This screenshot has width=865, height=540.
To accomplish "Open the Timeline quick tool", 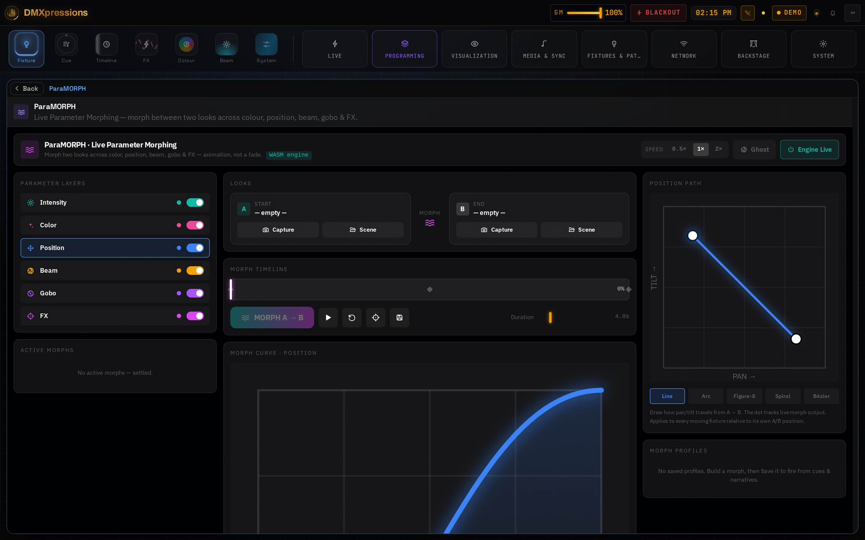I will pyautogui.click(x=106, y=49).
